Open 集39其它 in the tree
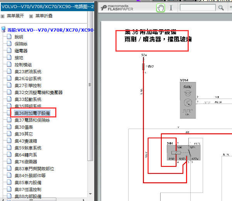232x201 pixels. 24,134
